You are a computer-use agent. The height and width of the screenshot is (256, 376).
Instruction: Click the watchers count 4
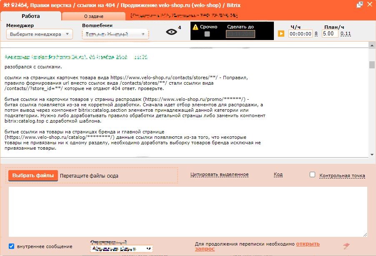[x=179, y=28]
